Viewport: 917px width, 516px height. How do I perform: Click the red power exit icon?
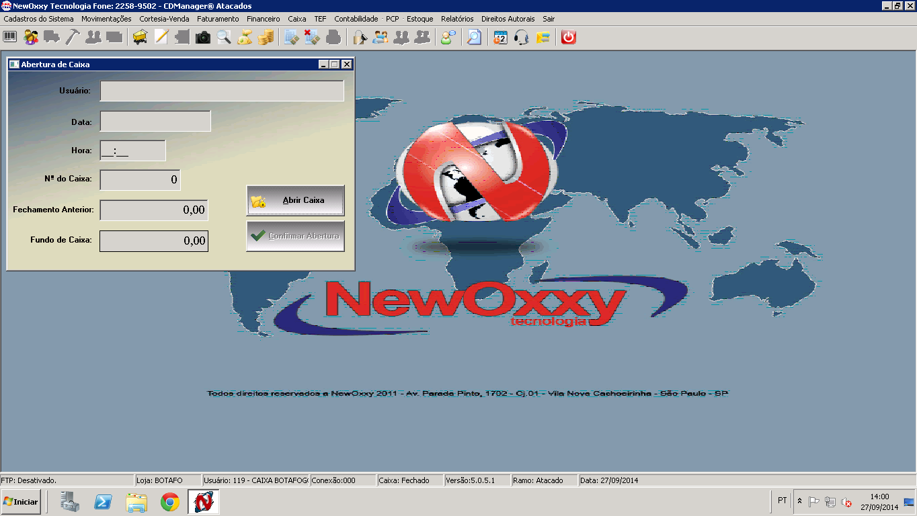click(569, 38)
